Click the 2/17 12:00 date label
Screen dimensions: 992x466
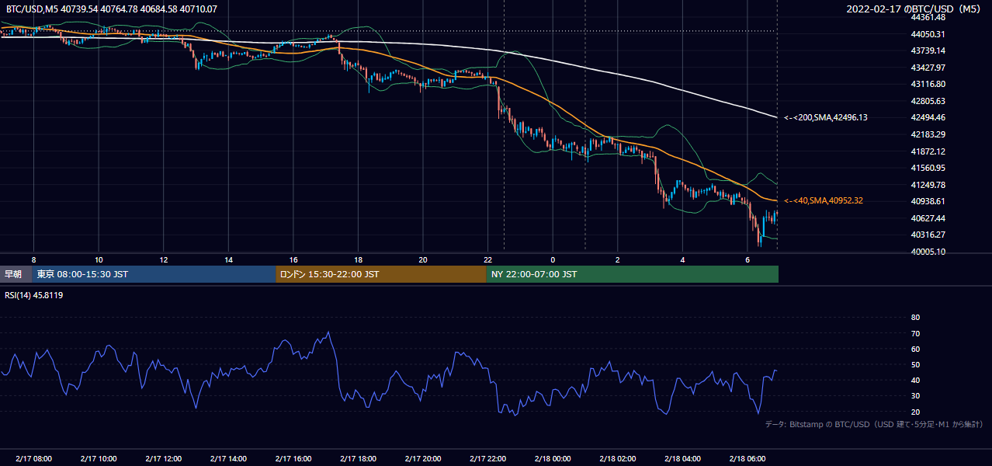(164, 458)
